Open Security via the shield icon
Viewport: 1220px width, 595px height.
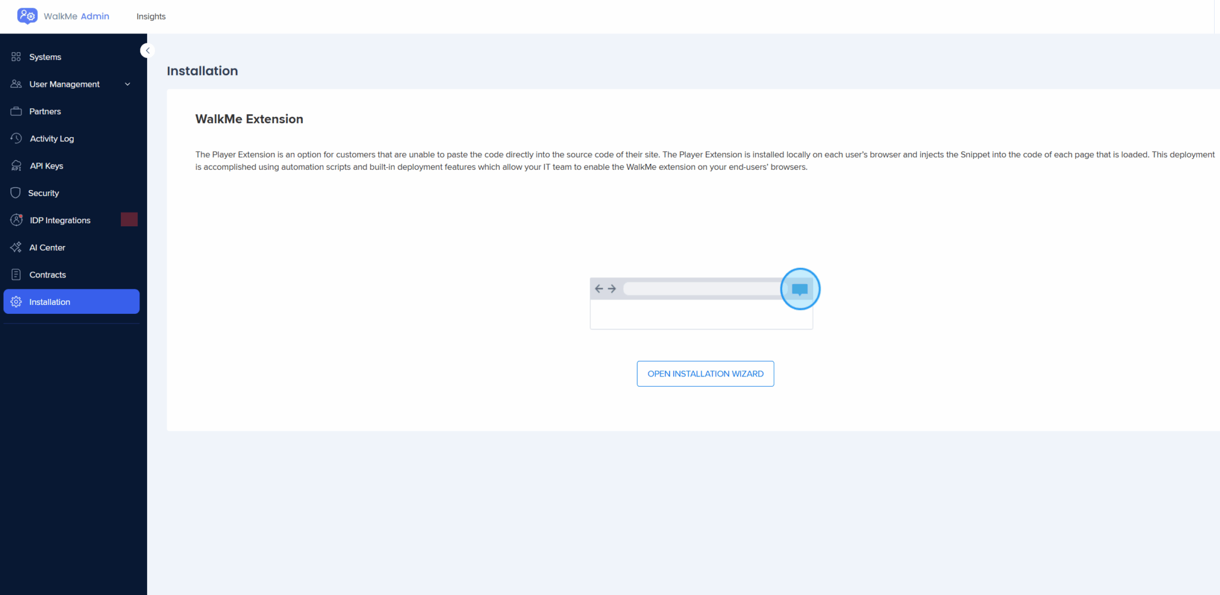tap(17, 192)
